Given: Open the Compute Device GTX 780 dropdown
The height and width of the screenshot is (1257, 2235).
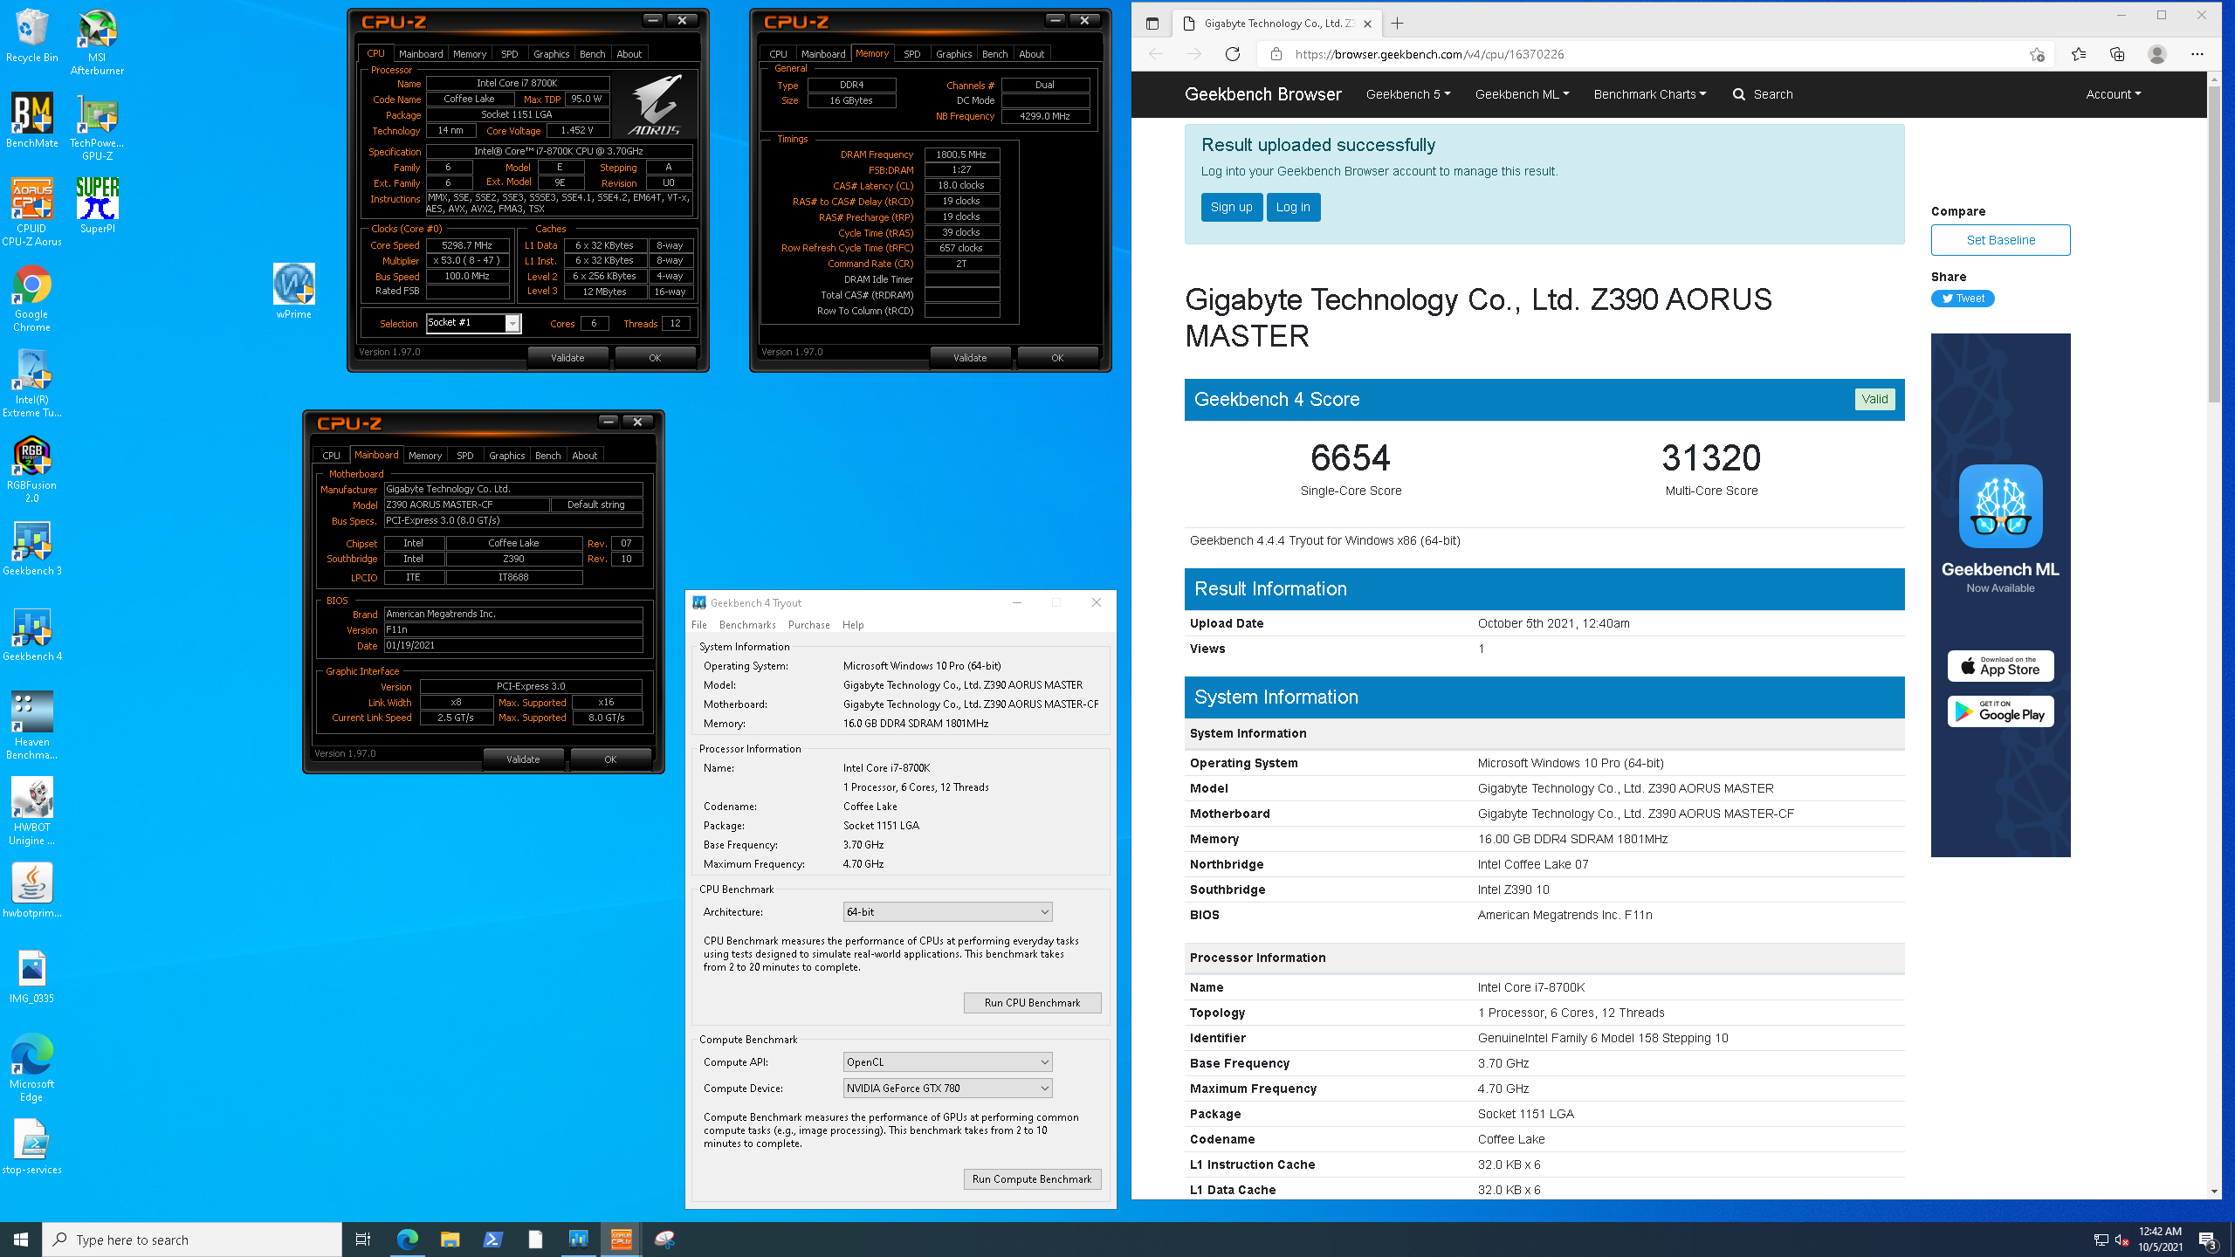Looking at the screenshot, I should (x=947, y=1088).
